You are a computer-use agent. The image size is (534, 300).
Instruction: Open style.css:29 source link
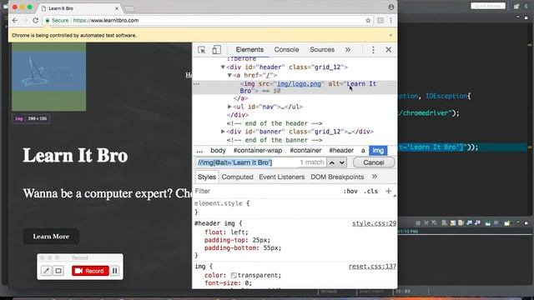coord(374,223)
